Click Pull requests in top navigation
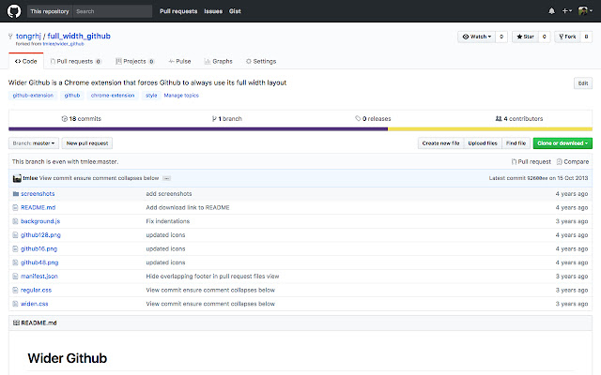The width and height of the screenshot is (601, 375). pyautogui.click(x=178, y=11)
